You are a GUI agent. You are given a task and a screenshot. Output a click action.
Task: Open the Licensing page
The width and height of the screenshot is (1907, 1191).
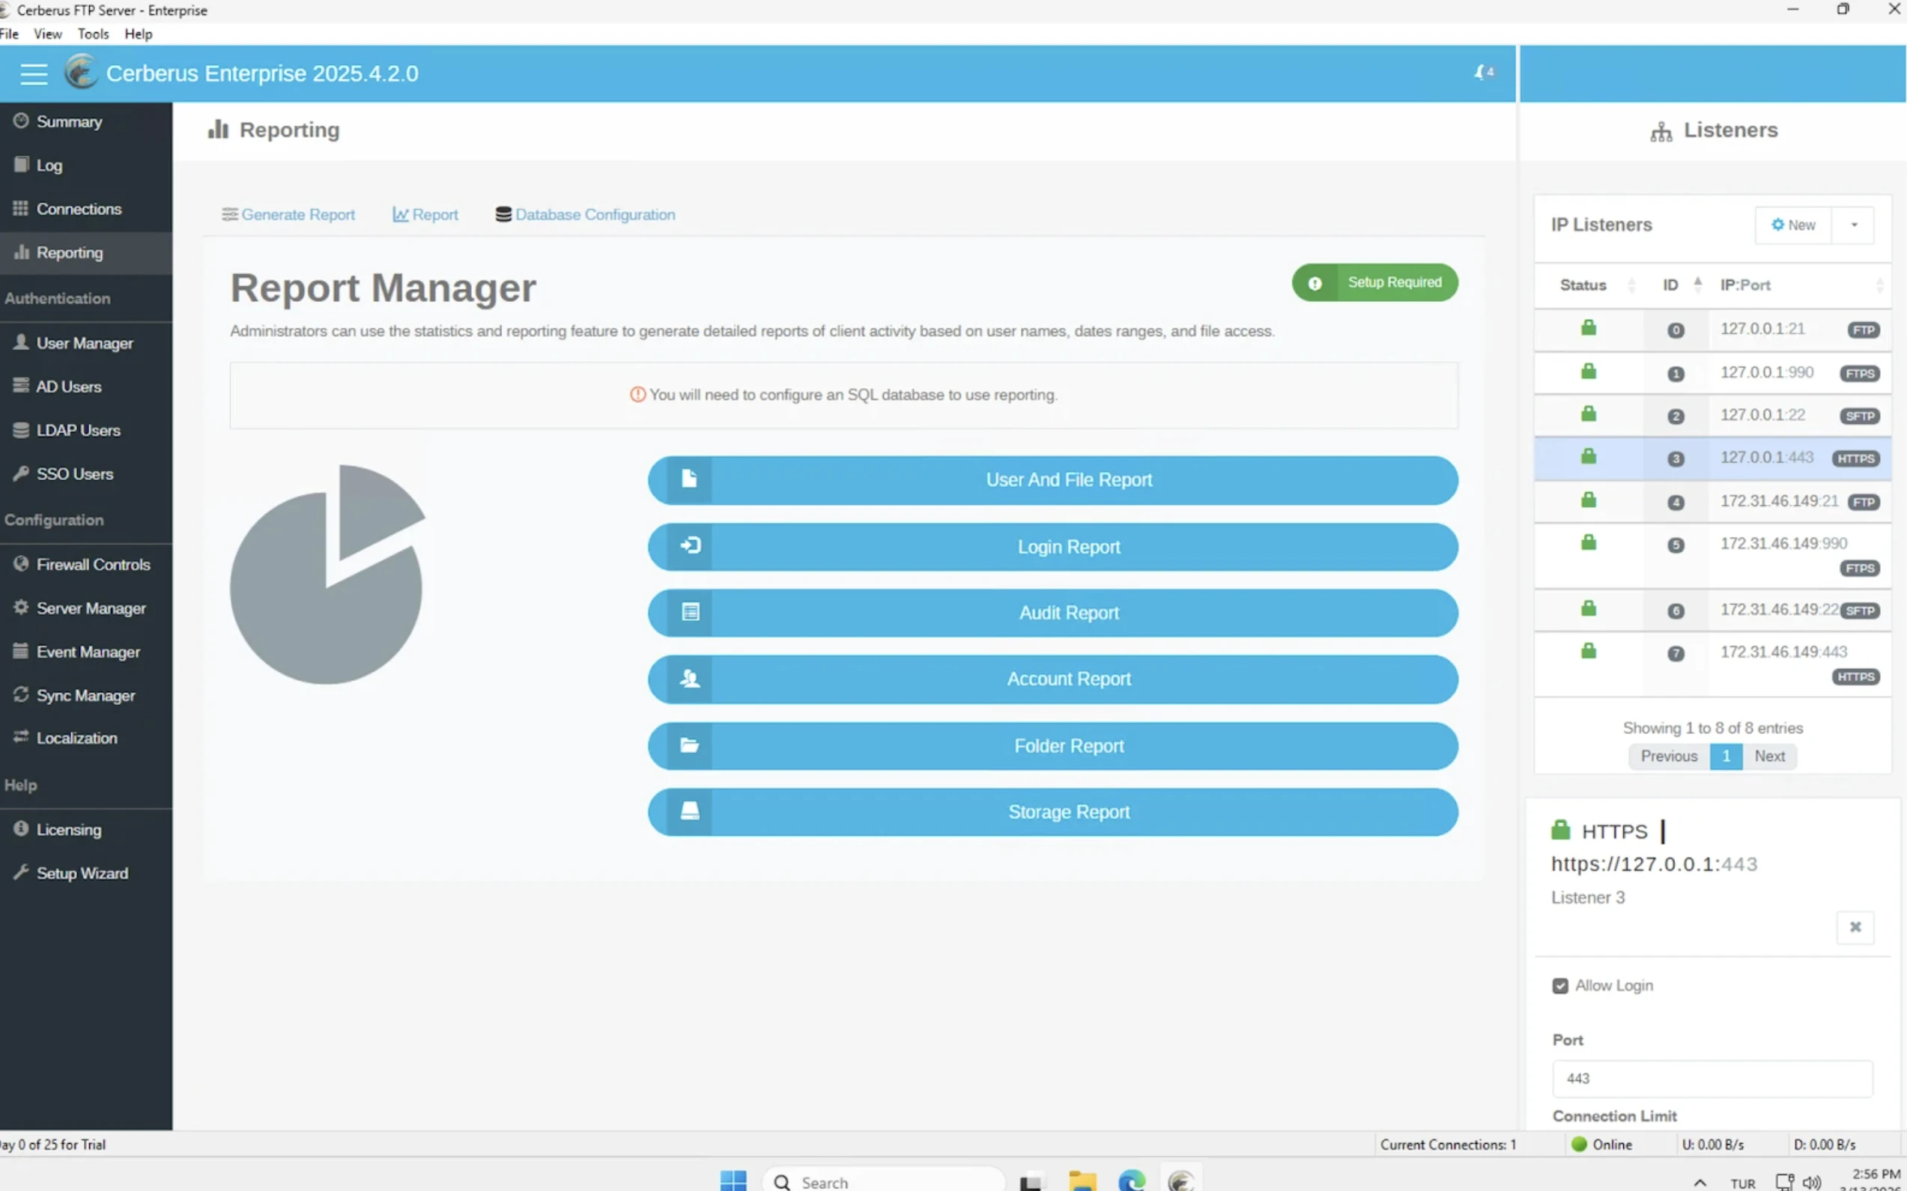[86, 829]
